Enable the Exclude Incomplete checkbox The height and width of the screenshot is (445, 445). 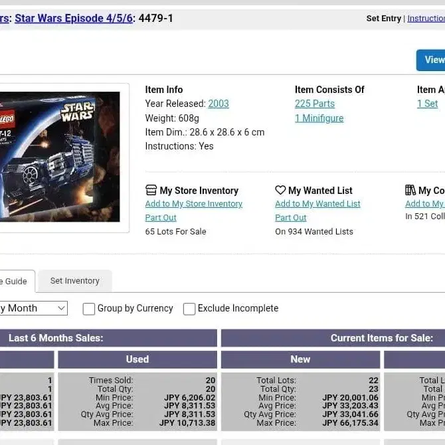click(189, 309)
